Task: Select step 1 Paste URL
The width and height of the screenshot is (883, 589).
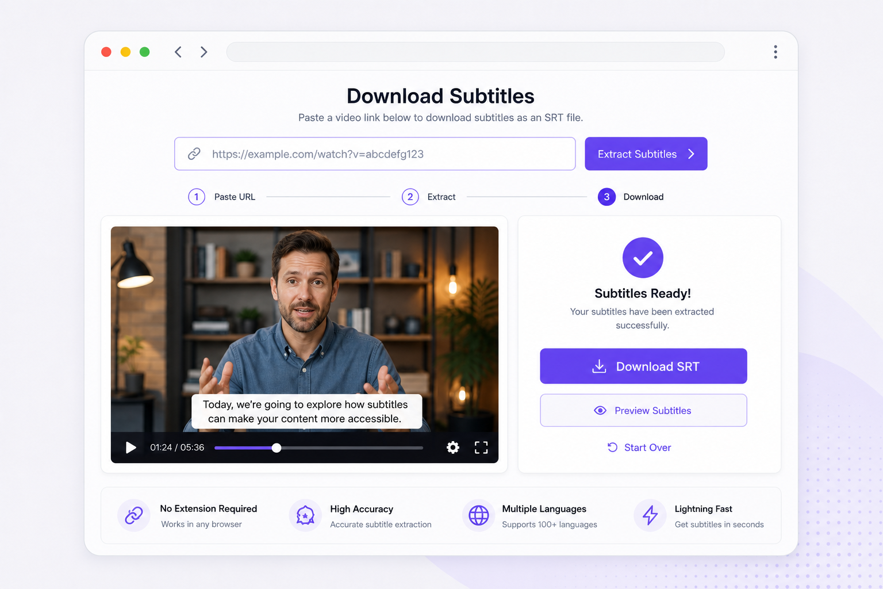Action: click(222, 197)
